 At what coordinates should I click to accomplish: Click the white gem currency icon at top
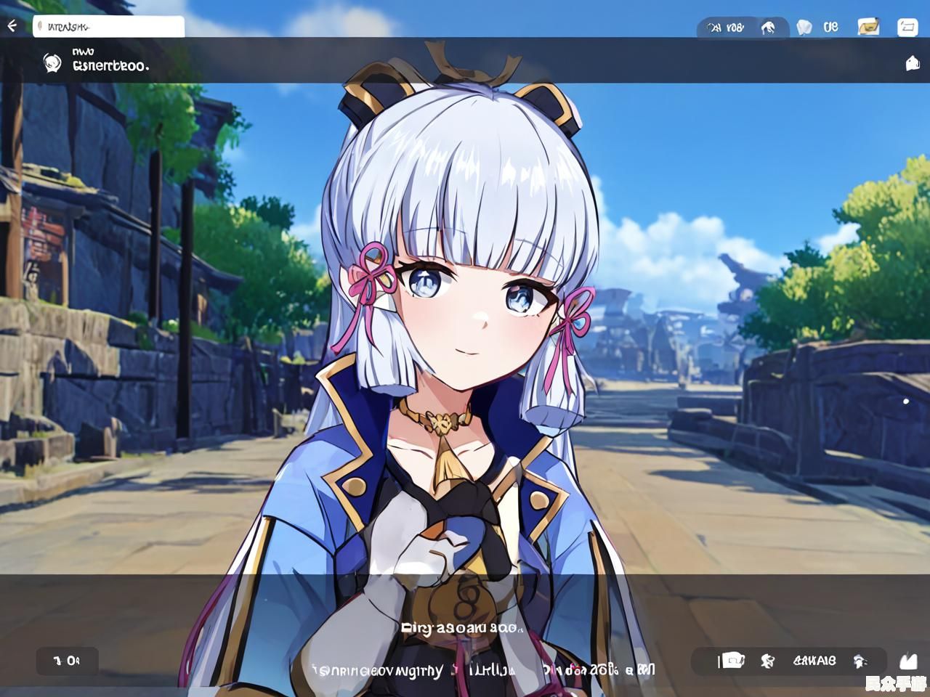pos(804,28)
